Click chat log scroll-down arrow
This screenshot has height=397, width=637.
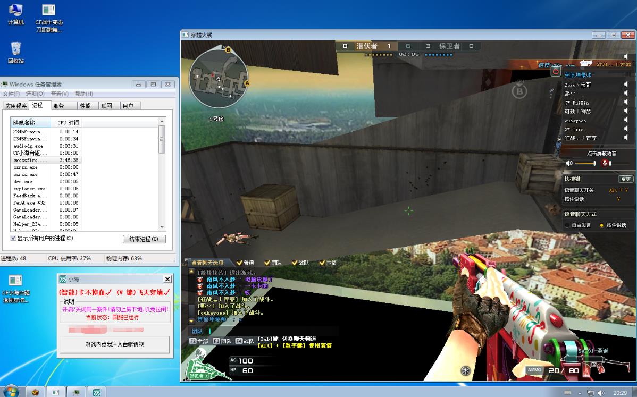pyautogui.click(x=191, y=320)
